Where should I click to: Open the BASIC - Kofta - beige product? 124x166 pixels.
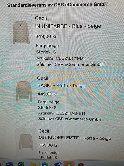coord(61,85)
